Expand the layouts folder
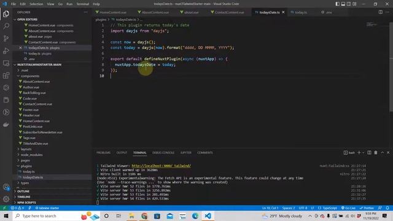The image size is (393, 221). tap(52, 149)
